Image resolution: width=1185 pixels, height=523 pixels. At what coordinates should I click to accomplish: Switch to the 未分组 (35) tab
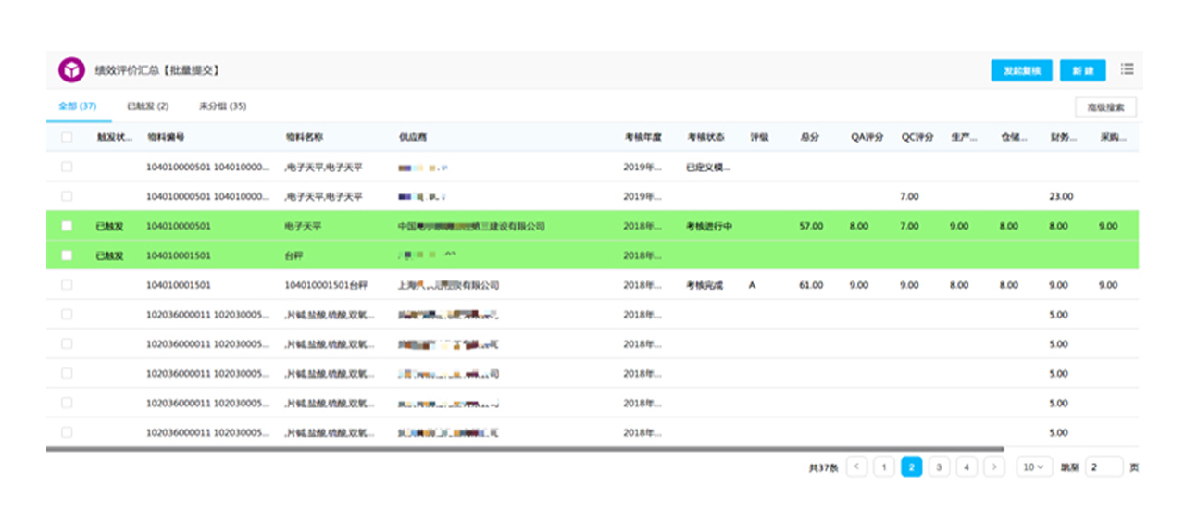(222, 106)
